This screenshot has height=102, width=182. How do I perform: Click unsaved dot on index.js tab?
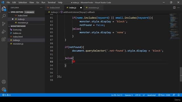[x=81, y=8]
